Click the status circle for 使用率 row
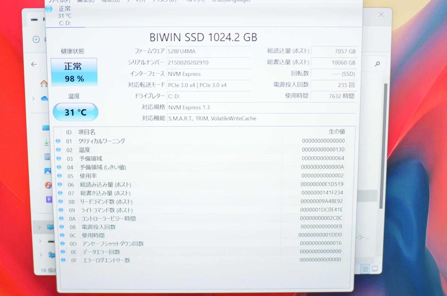The width and height of the screenshot is (447, 296). [x=60, y=176]
